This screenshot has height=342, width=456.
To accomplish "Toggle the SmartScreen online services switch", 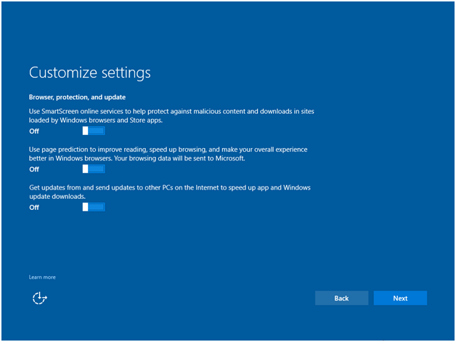I will pyautogui.click(x=94, y=131).
